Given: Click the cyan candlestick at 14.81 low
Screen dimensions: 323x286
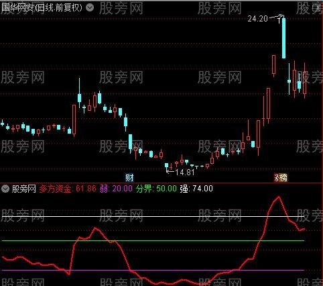Looking at the screenshot, I should coord(166,166).
